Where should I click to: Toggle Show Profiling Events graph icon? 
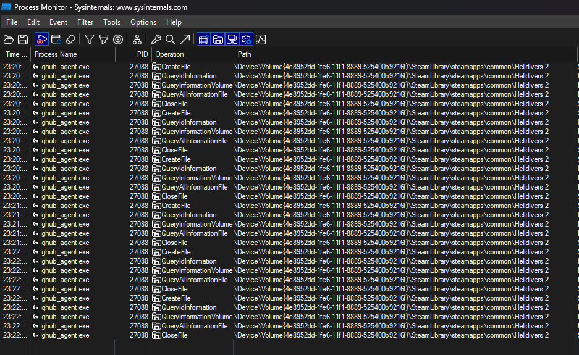260,40
